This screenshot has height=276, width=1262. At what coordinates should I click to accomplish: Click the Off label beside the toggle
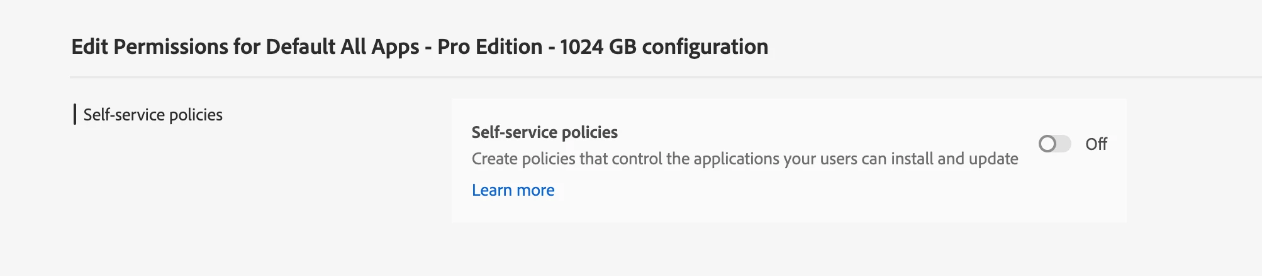tap(1096, 144)
